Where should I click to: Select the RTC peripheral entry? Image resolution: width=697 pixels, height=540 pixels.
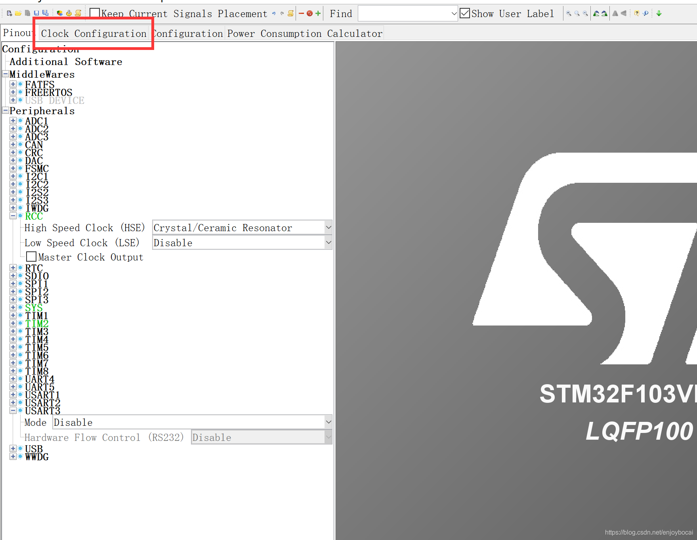click(x=34, y=268)
